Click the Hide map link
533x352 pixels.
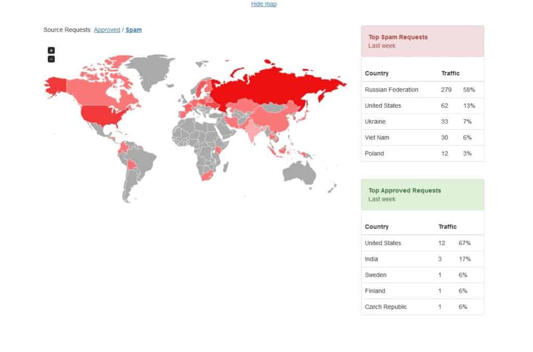click(x=264, y=4)
